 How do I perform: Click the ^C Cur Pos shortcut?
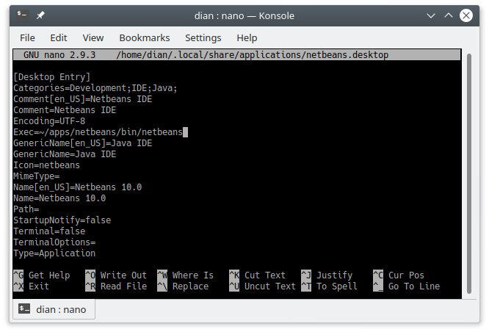(x=399, y=275)
